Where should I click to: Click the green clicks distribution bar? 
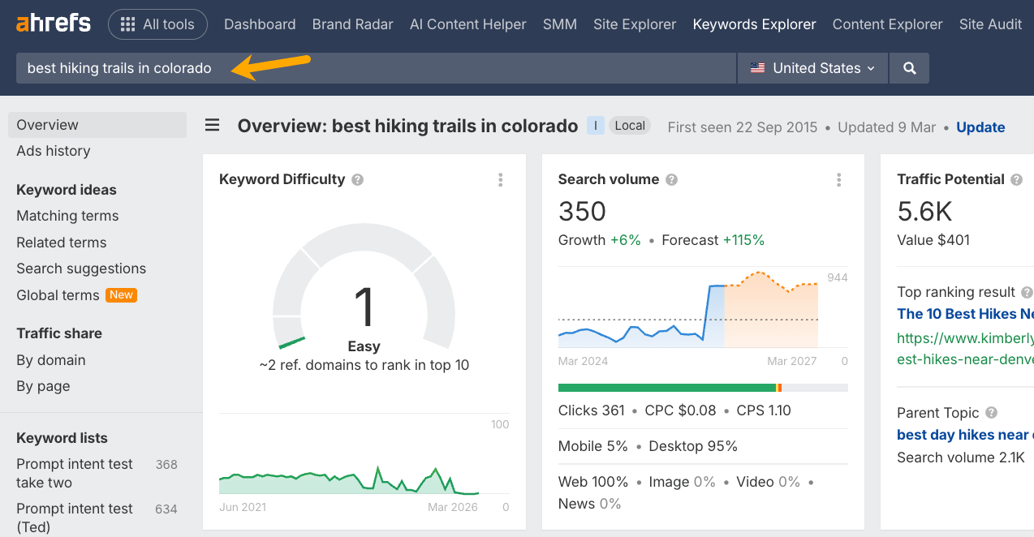point(666,388)
